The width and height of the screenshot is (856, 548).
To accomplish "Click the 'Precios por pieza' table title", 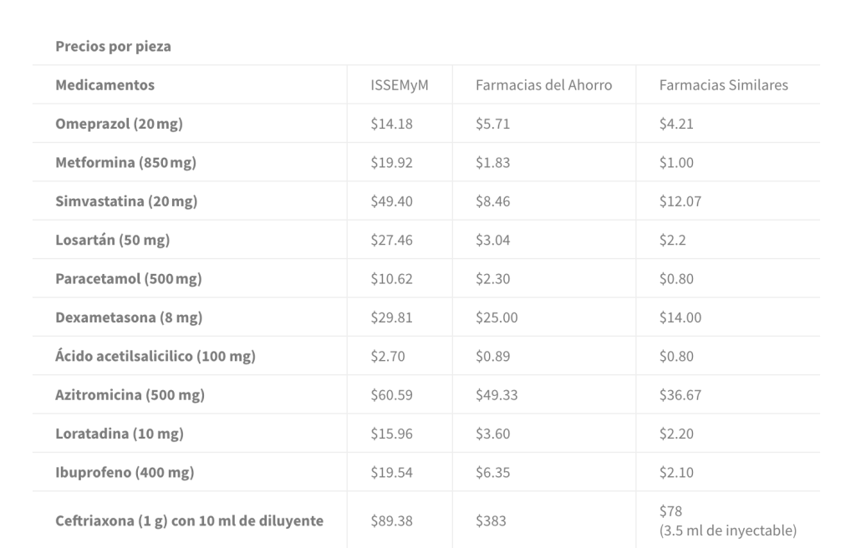I will pos(113,47).
